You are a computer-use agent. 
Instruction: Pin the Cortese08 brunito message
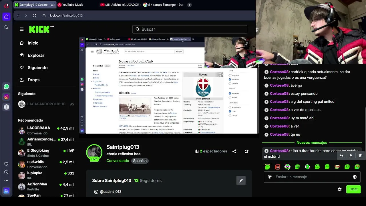click(351, 156)
